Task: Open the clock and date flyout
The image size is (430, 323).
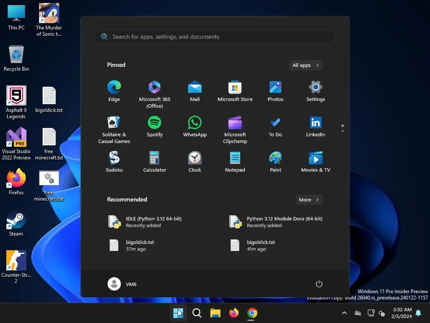Action: pyautogui.click(x=401, y=313)
